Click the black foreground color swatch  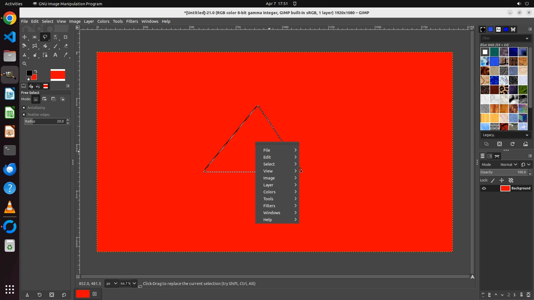click(29, 73)
